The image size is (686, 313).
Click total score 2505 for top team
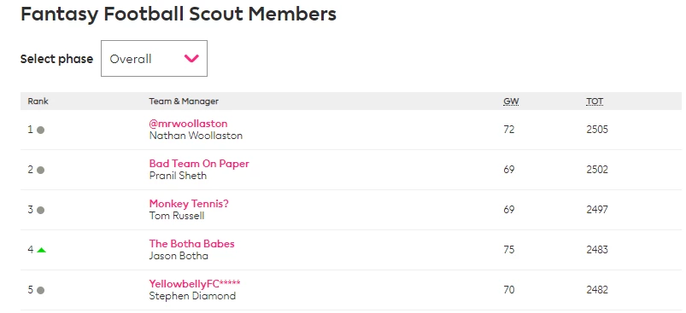[597, 130]
